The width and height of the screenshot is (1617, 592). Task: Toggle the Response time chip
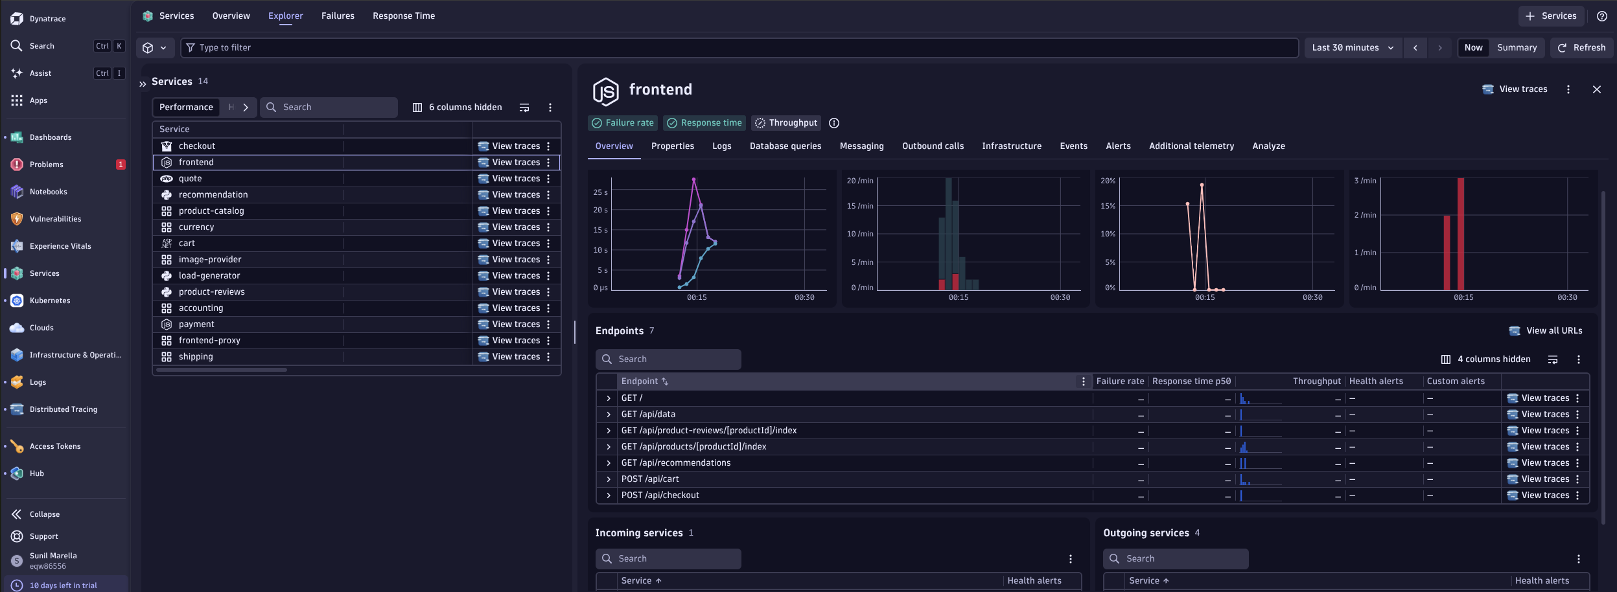(704, 123)
